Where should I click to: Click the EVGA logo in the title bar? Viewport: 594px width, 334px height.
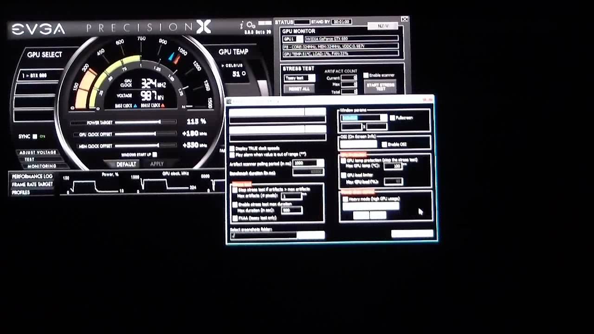tap(39, 29)
